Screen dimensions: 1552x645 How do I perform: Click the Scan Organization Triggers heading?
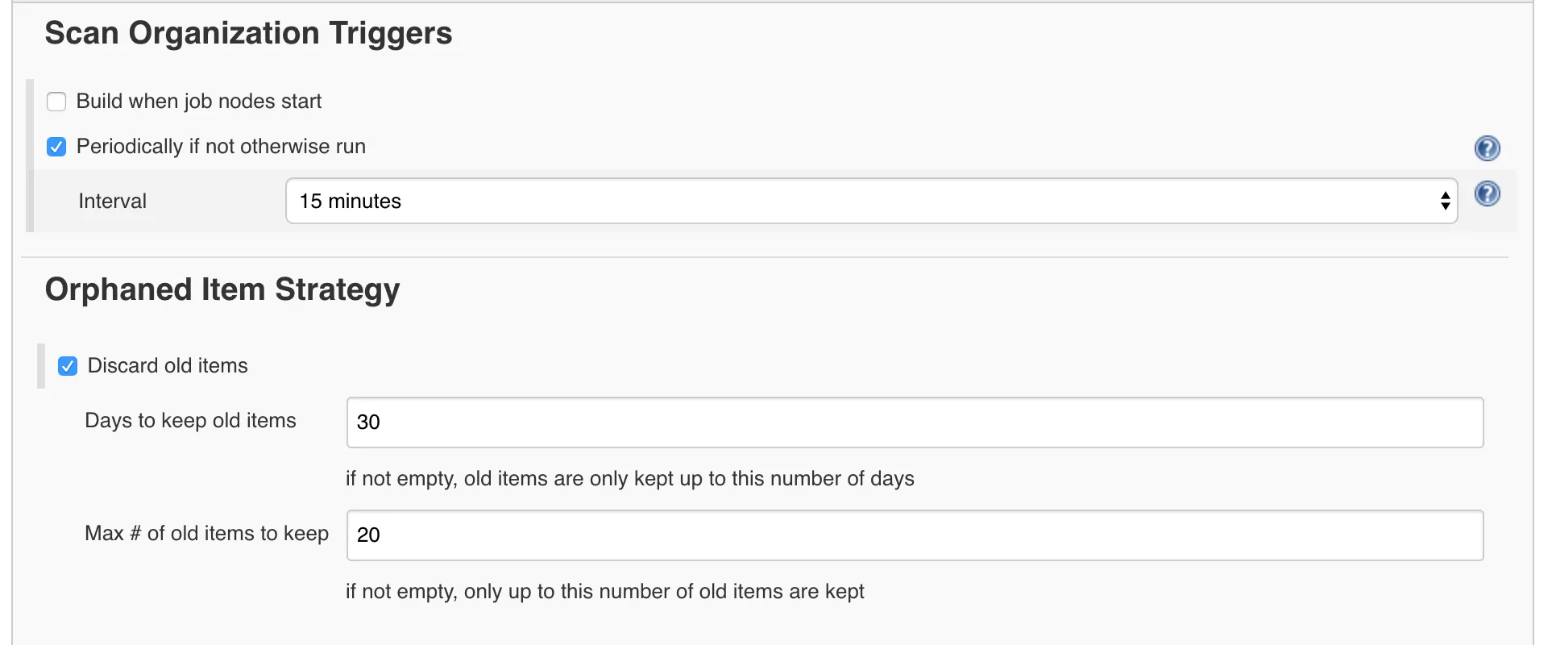point(248,34)
